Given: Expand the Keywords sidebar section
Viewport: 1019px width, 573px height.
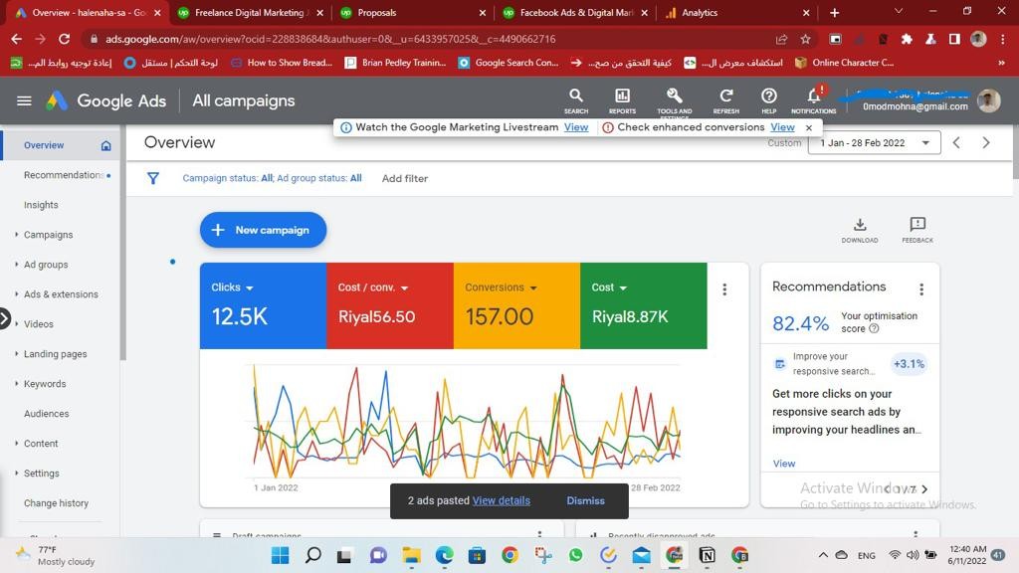Looking at the screenshot, I should (x=16, y=384).
